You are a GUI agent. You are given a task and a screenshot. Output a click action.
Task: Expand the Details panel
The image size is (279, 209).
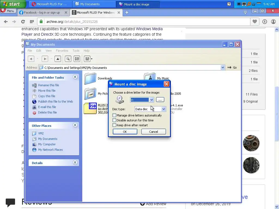(75, 162)
